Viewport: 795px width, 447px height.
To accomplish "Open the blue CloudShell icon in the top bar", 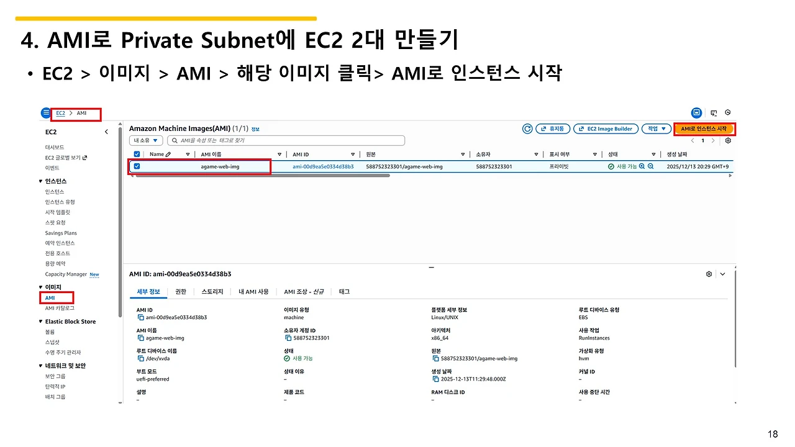I will point(697,113).
